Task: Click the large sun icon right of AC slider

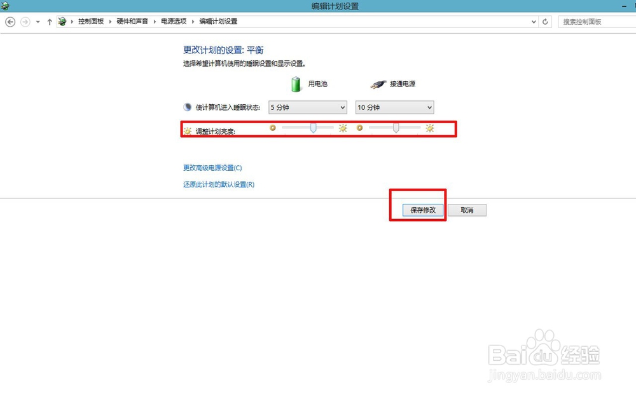Action: click(x=429, y=128)
